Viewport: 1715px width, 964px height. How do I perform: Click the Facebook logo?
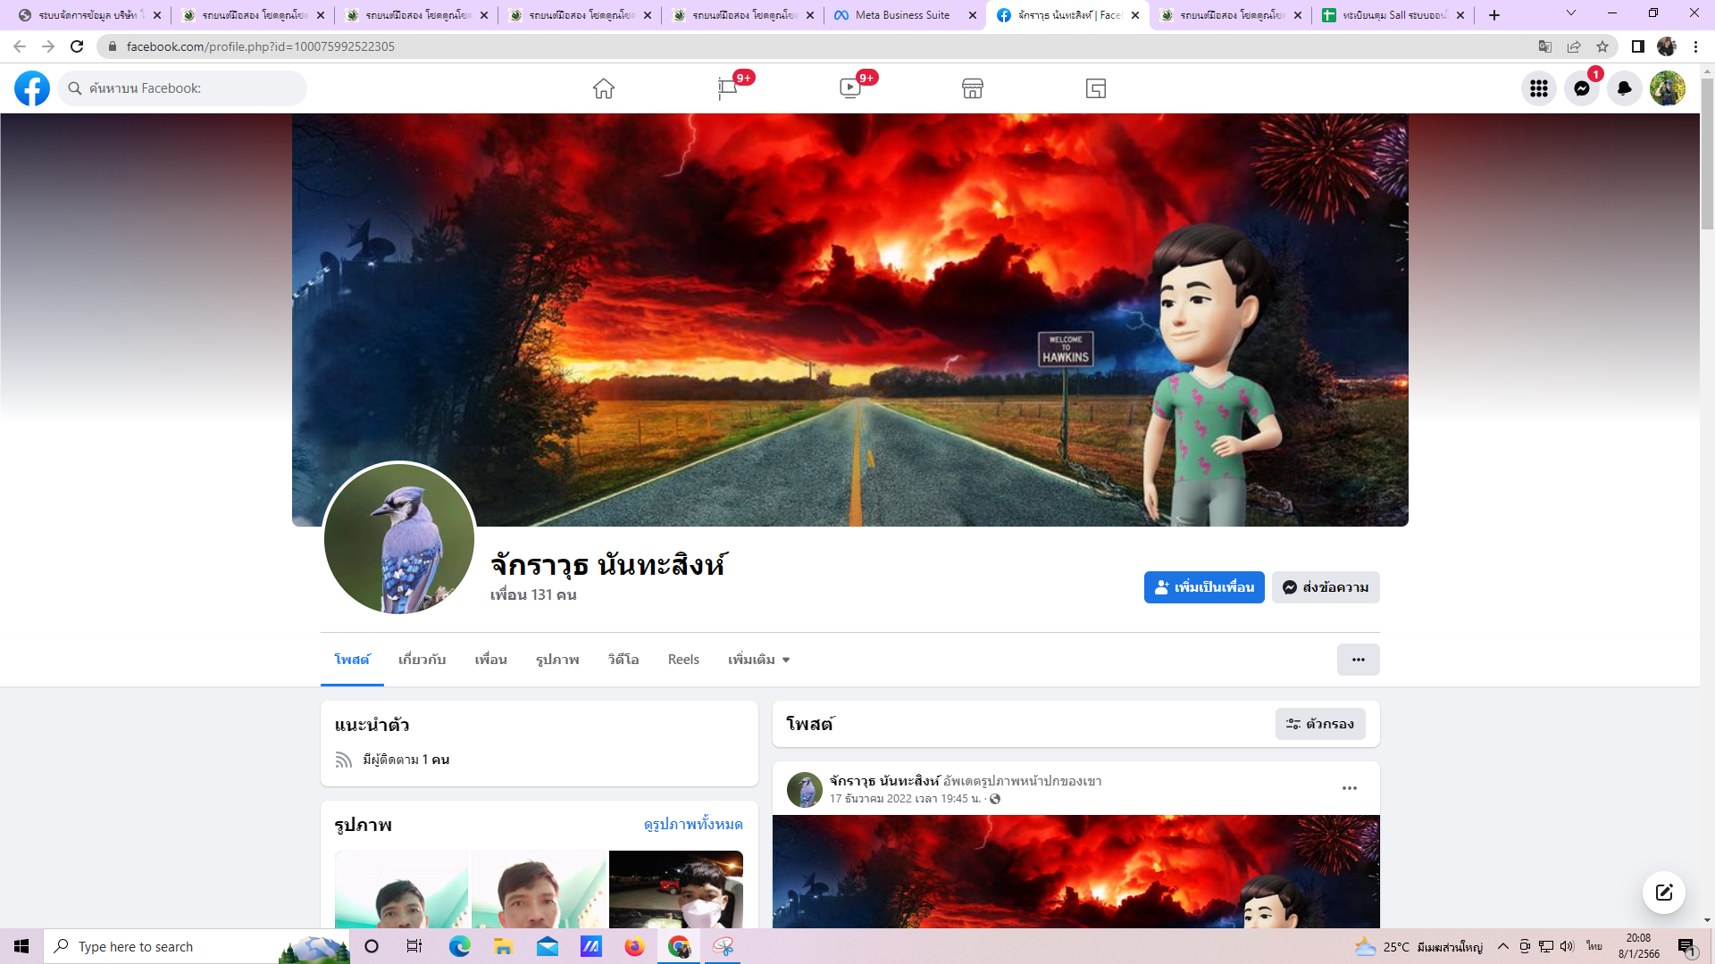[x=32, y=88]
